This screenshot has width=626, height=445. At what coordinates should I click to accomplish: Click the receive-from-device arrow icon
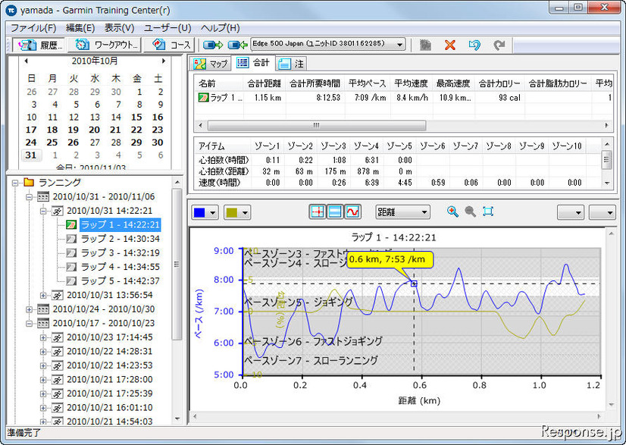(237, 45)
